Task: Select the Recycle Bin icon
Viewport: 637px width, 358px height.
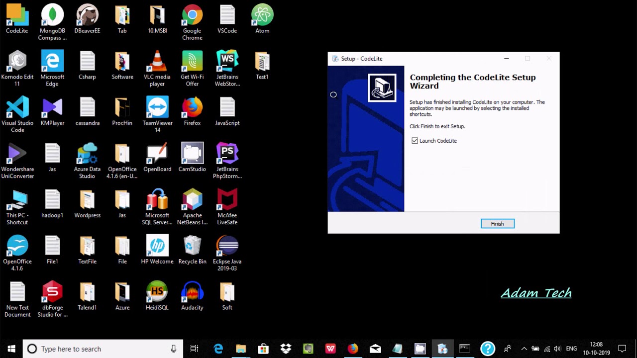Action: (x=192, y=250)
